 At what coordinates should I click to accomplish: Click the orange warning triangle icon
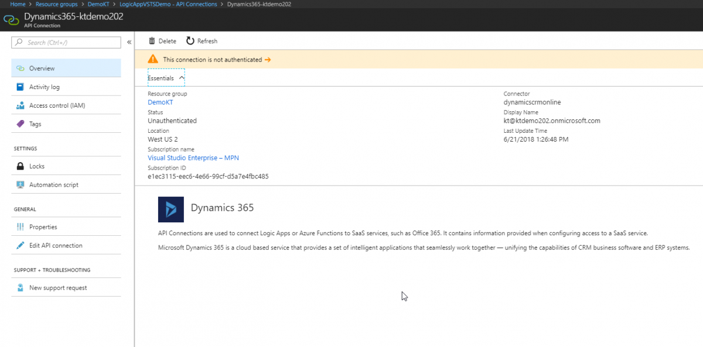click(153, 59)
